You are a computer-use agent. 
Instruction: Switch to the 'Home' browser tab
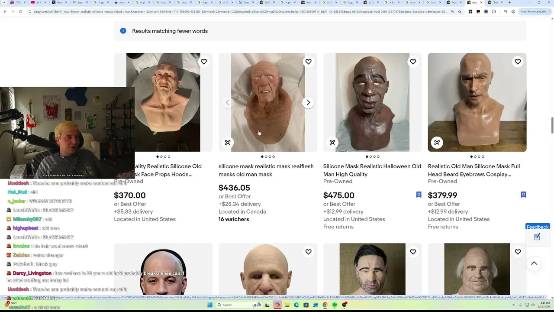point(59,3)
